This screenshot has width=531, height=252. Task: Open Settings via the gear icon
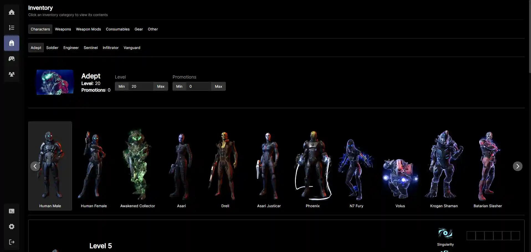[x=11, y=226]
